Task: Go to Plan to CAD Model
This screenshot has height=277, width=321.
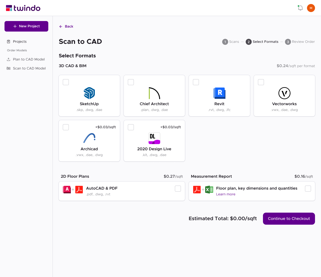Action: pyautogui.click(x=26, y=59)
